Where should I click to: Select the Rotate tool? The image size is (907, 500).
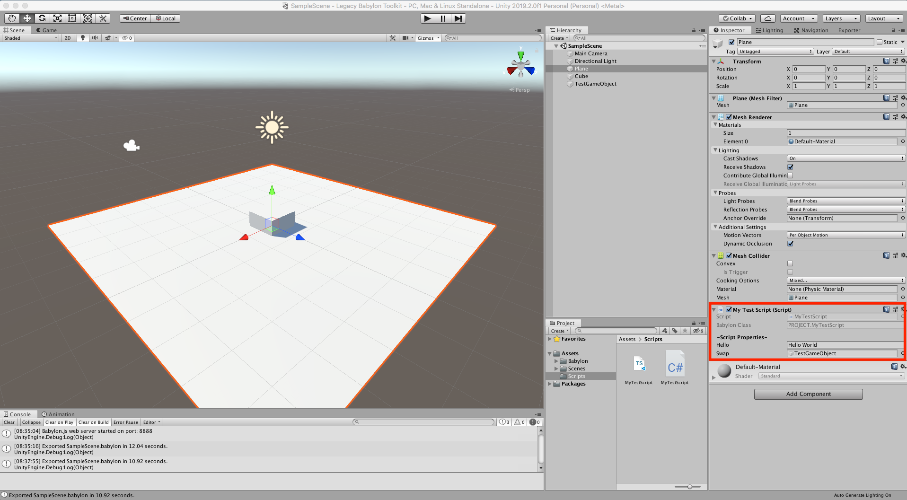point(42,18)
